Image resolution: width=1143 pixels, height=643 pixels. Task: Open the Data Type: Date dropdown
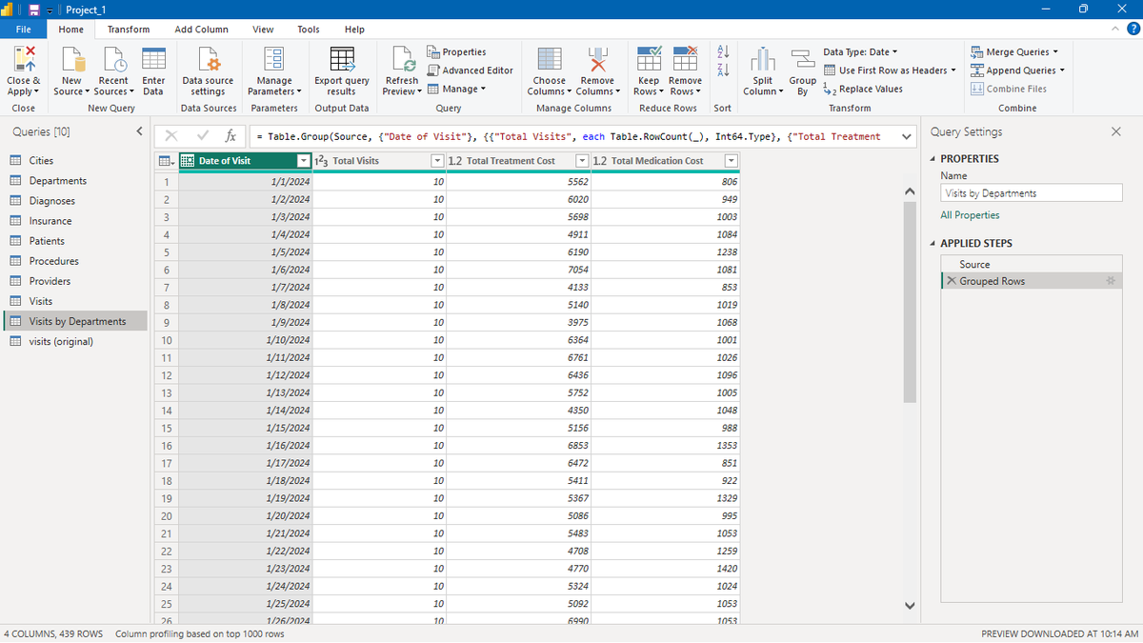coord(860,52)
